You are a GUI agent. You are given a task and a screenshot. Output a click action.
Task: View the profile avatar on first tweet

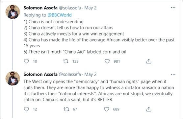click(13, 12)
